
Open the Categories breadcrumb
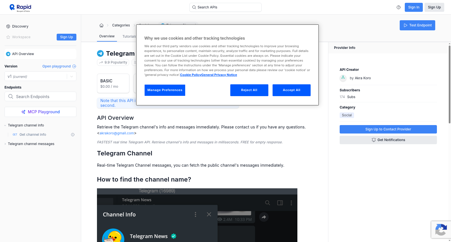pyautogui.click(x=121, y=25)
